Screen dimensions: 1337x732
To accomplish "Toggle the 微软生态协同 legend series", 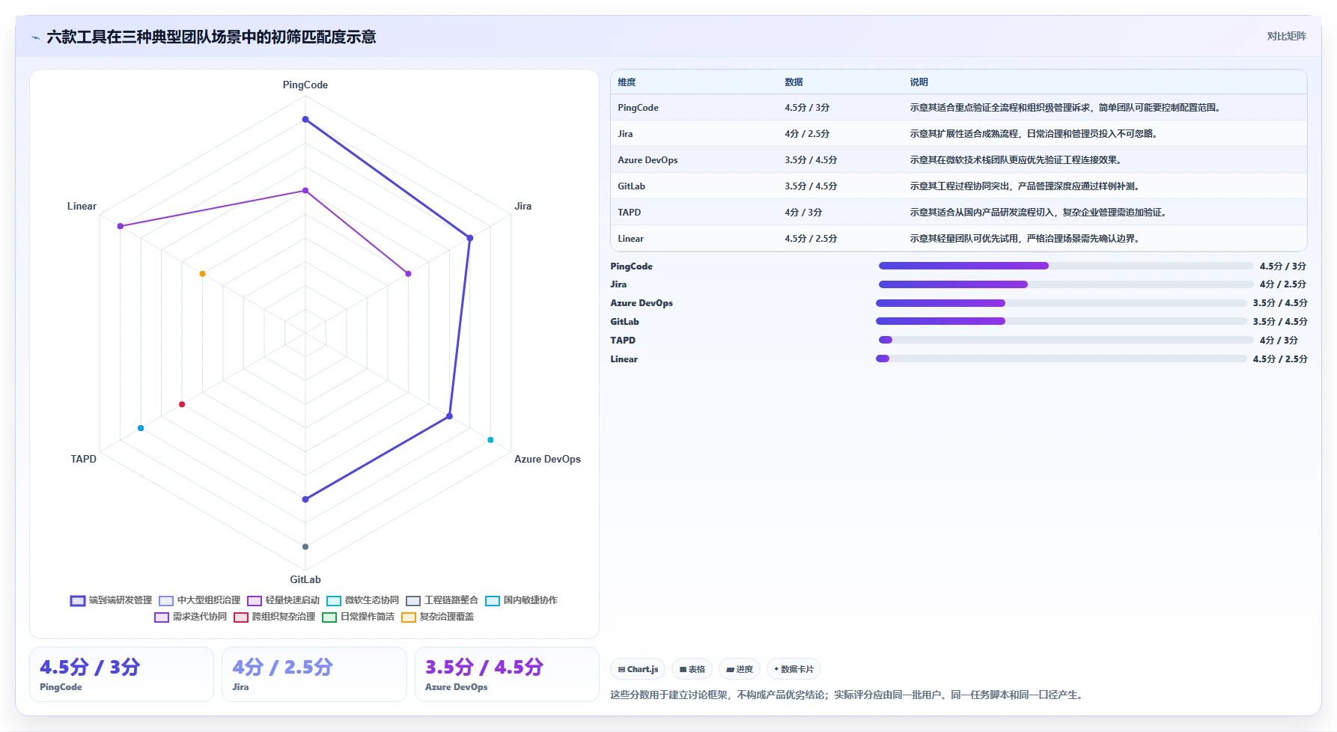I will [x=362, y=600].
